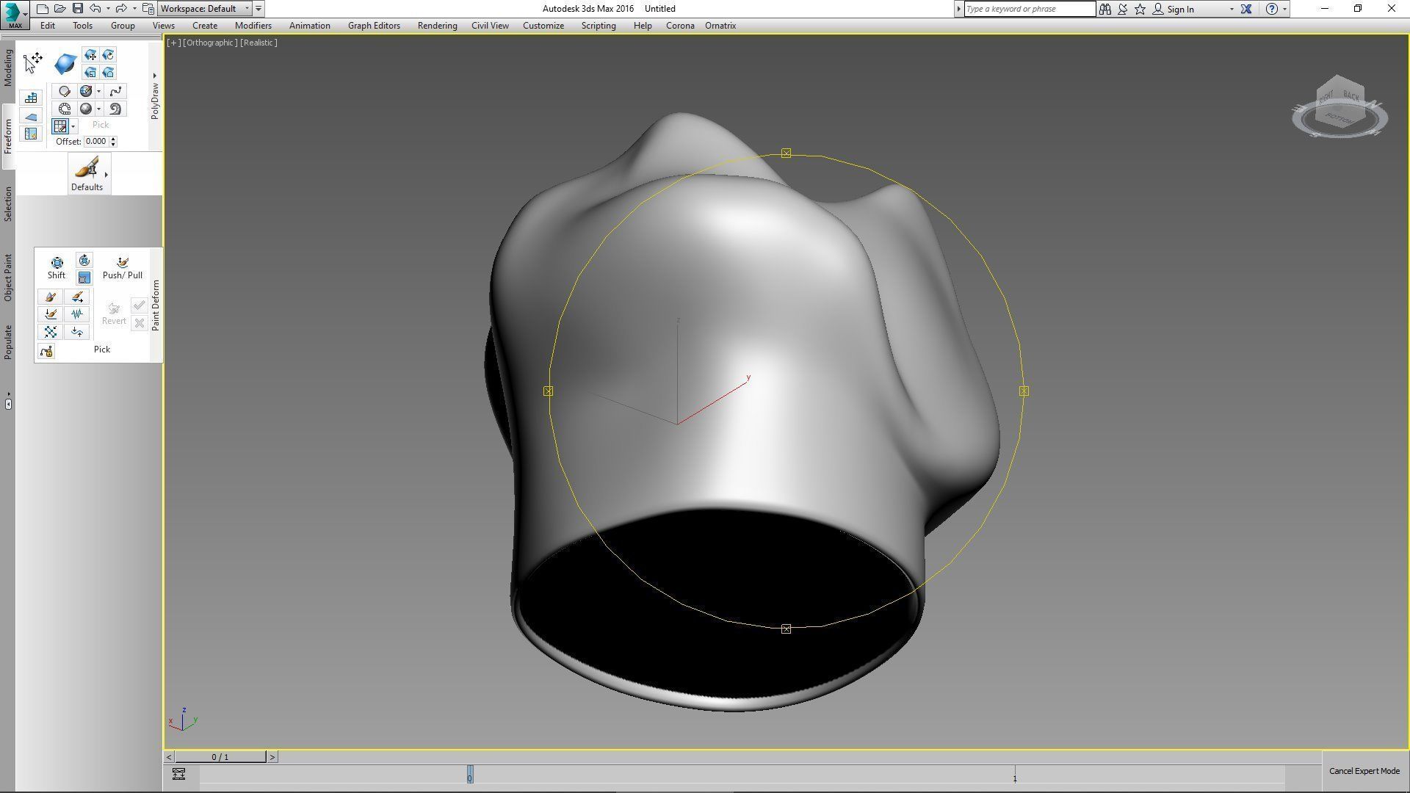Open the Corona menu
The width and height of the screenshot is (1410, 793).
click(680, 26)
